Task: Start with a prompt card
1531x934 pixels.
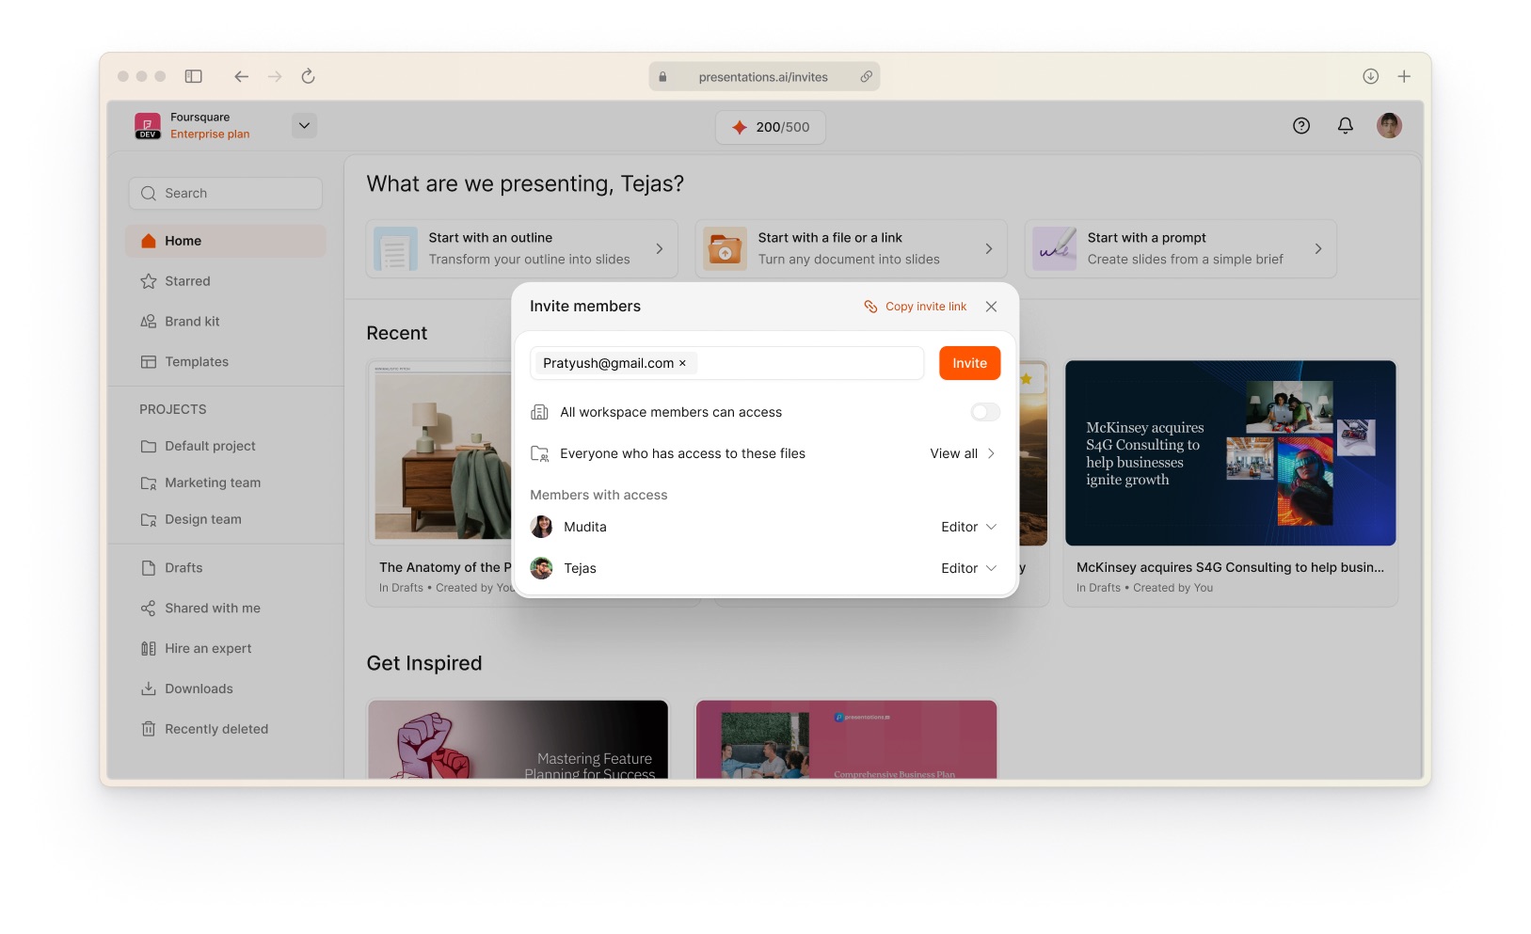Action: pos(1180,248)
